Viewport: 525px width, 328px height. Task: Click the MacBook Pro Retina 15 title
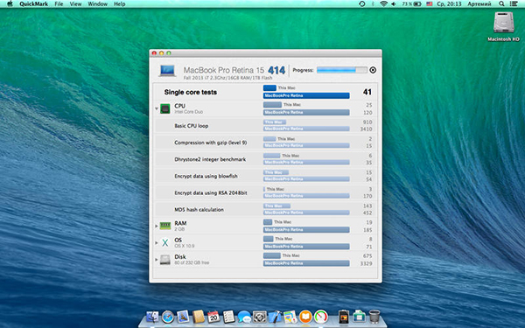(224, 70)
